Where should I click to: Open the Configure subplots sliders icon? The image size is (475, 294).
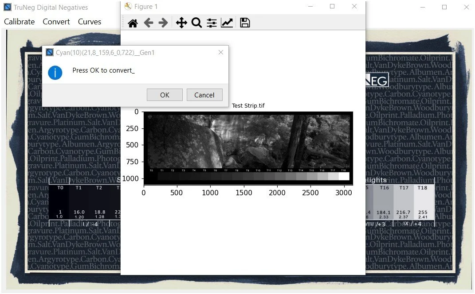[212, 23]
